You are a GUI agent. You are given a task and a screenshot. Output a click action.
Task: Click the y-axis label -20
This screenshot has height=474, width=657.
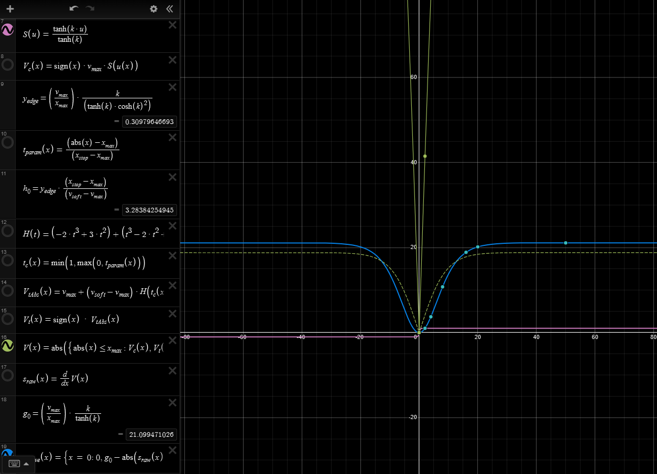click(412, 417)
